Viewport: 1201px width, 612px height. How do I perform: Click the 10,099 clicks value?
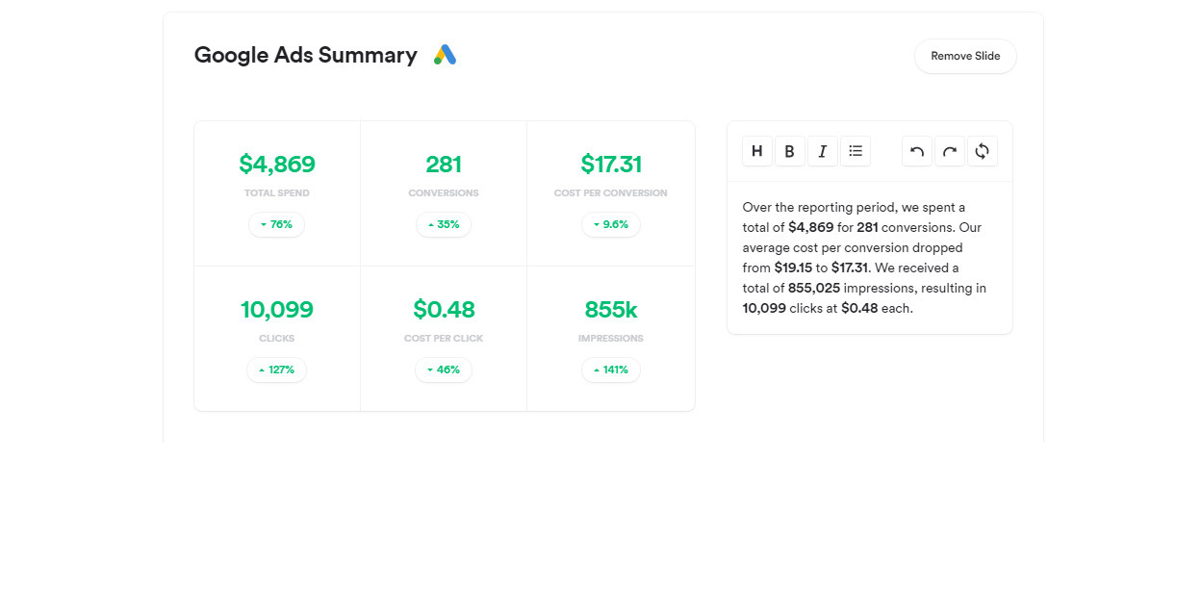[277, 310]
